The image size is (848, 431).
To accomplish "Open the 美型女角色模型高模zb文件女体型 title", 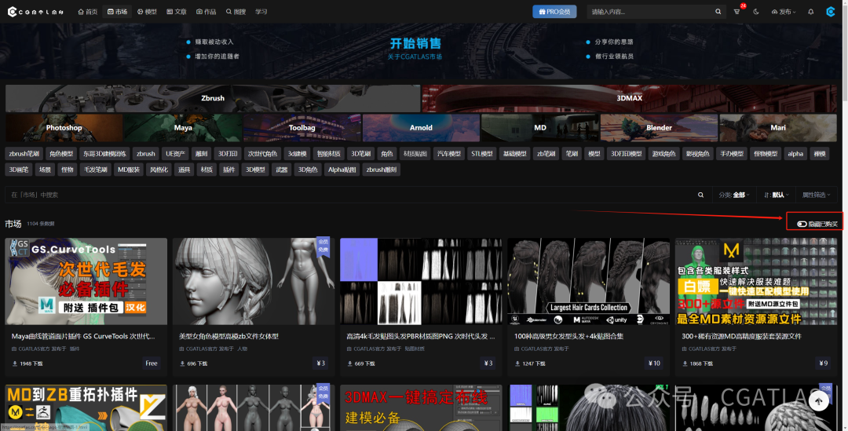I will 228,336.
